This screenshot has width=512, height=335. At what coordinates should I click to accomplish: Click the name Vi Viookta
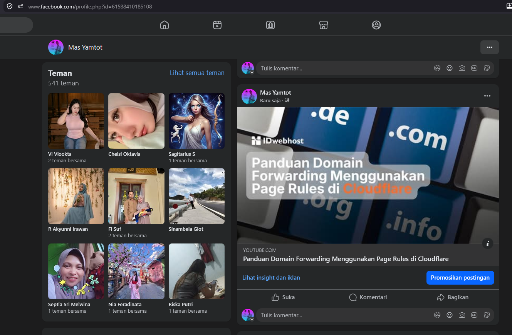tap(60, 154)
